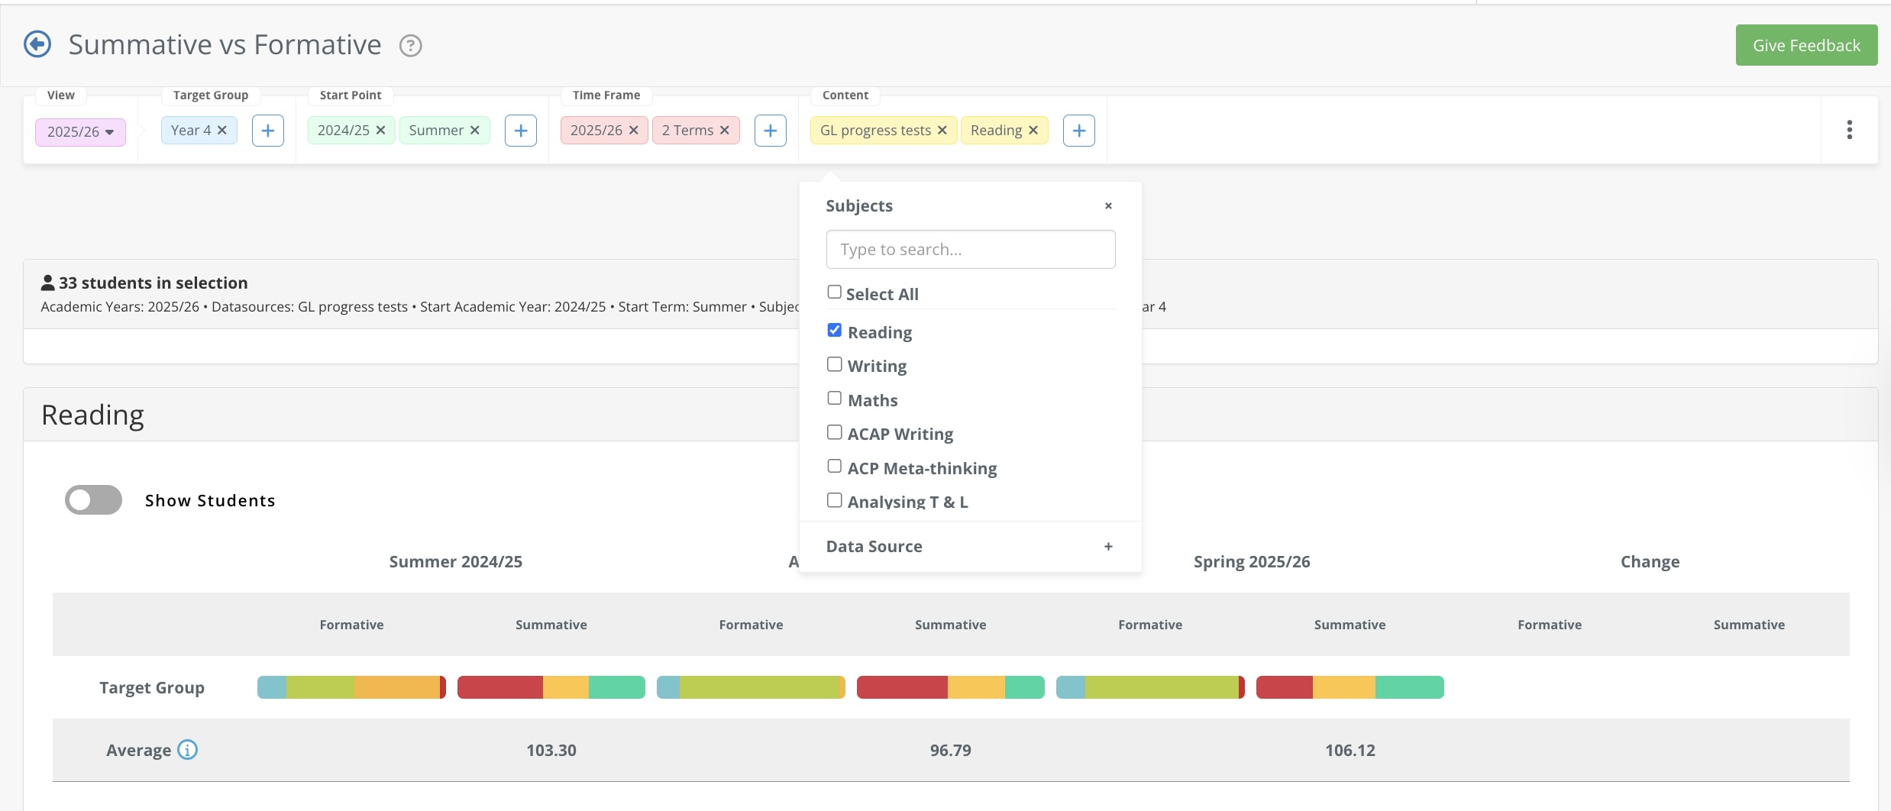This screenshot has width=1891, height=811.
Task: Close the Subjects panel
Action: [1108, 206]
